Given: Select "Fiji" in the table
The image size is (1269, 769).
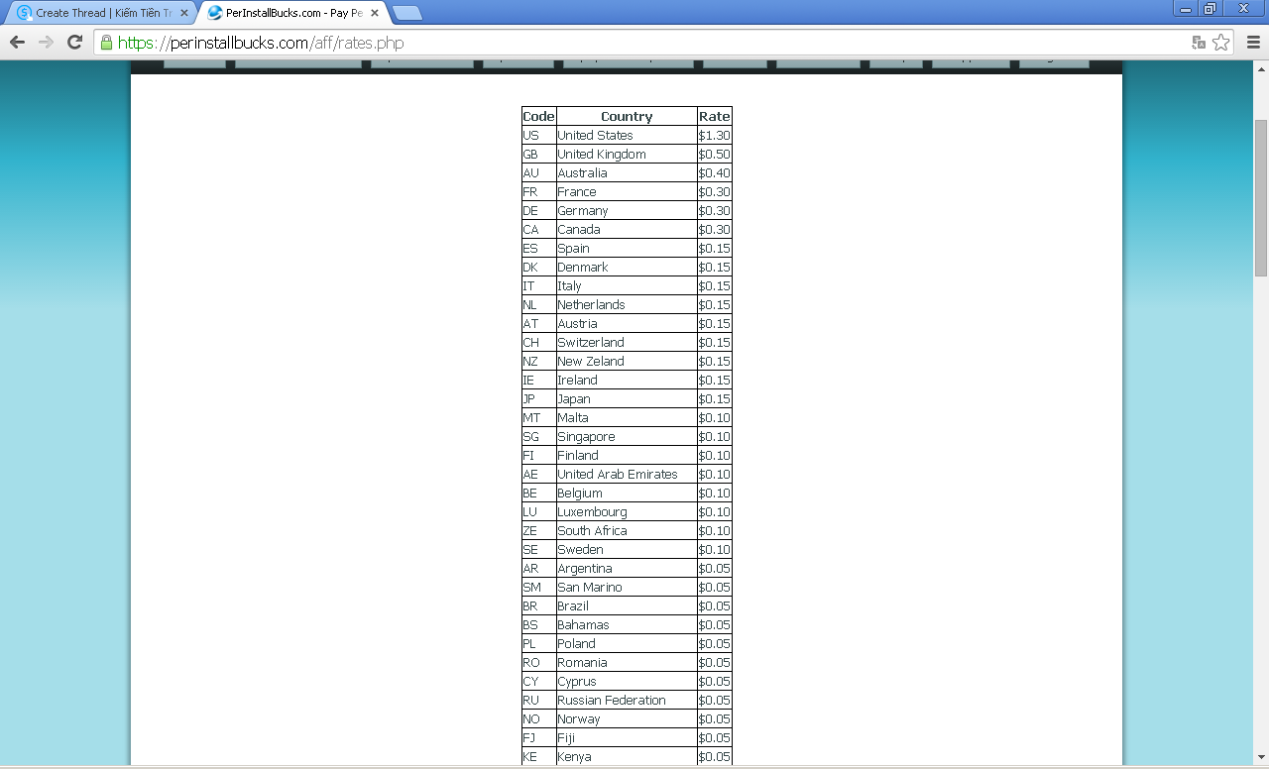Looking at the screenshot, I should (627, 737).
